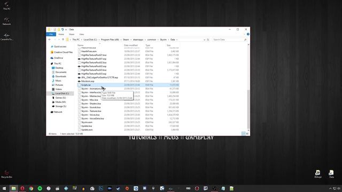The width and height of the screenshot is (342, 192).
Task: Select Program Files (x86) breadcrumb
Action: [x=110, y=39]
